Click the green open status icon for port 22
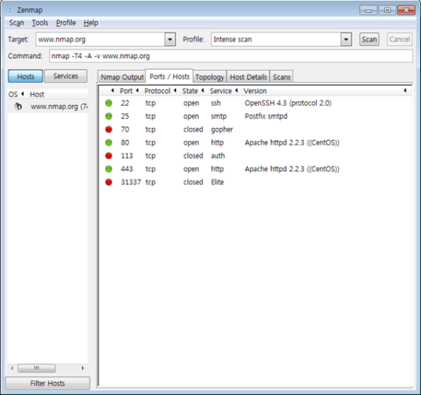The image size is (421, 395). 109,103
